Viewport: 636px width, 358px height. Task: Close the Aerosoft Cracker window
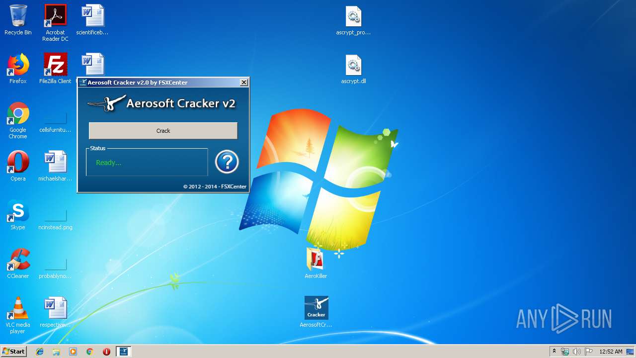pos(243,83)
